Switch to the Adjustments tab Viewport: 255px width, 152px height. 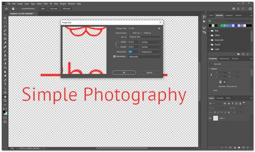tap(224, 59)
